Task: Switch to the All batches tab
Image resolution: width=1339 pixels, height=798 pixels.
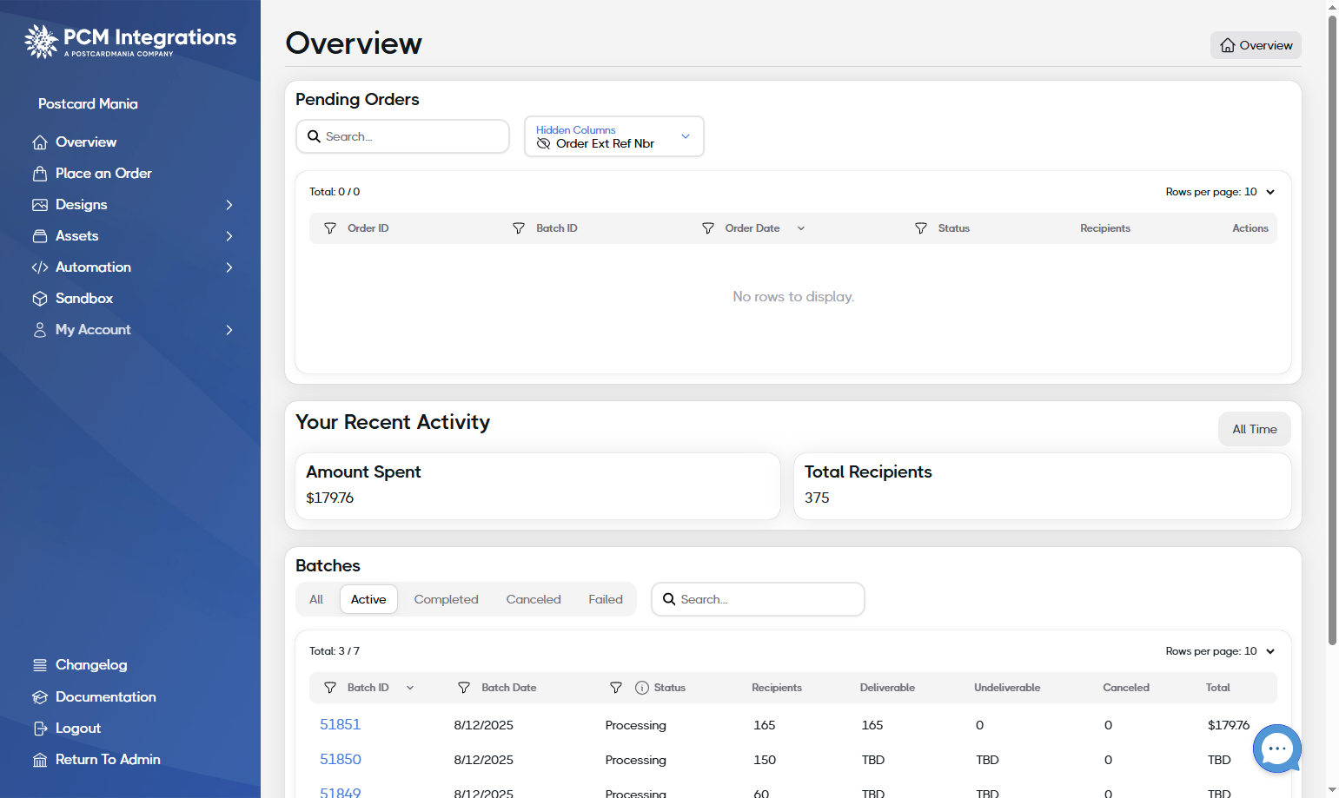Action: coord(316,599)
